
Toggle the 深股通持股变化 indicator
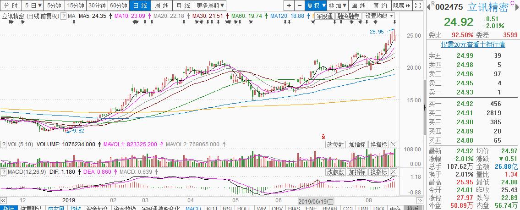point(160,208)
